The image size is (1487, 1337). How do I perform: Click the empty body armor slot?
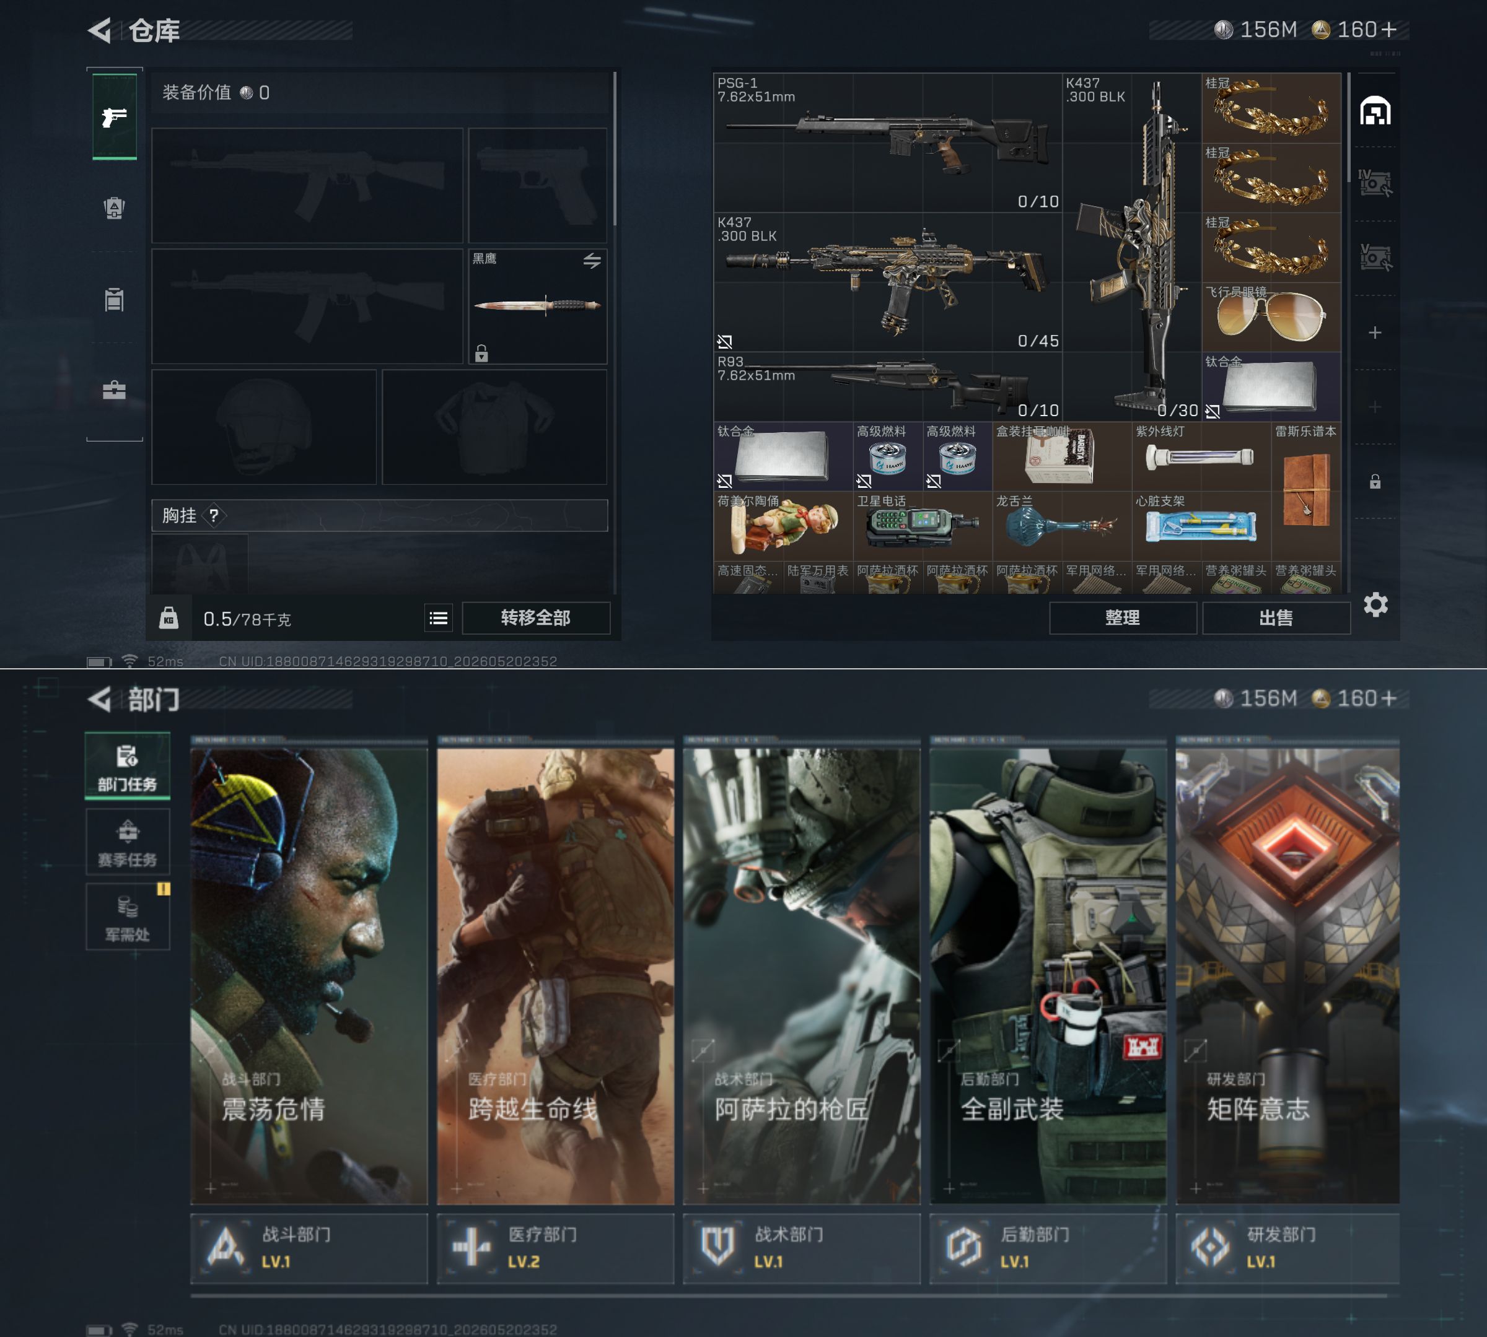pos(494,427)
